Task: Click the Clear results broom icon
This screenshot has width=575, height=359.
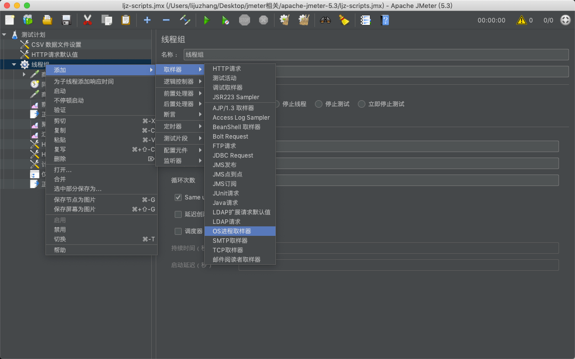Action: [x=285, y=20]
